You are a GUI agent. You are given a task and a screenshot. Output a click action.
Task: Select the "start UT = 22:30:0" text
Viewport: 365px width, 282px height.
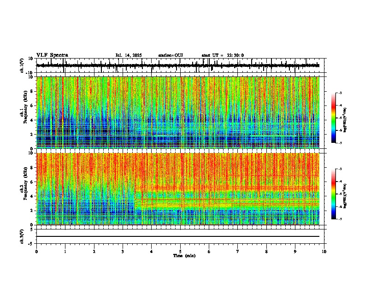(223, 55)
